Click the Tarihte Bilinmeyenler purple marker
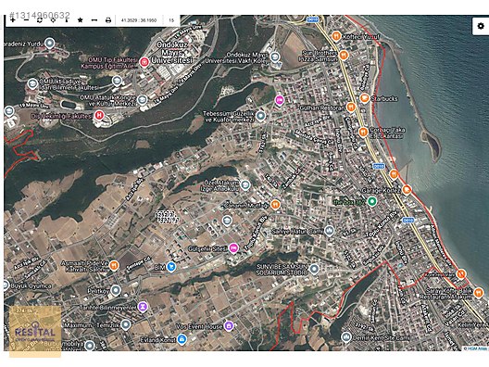 143,307
